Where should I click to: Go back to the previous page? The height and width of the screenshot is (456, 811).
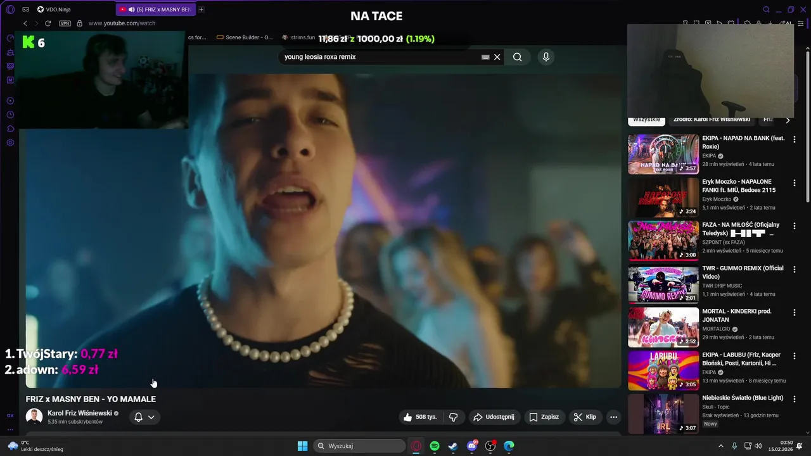(x=25, y=23)
